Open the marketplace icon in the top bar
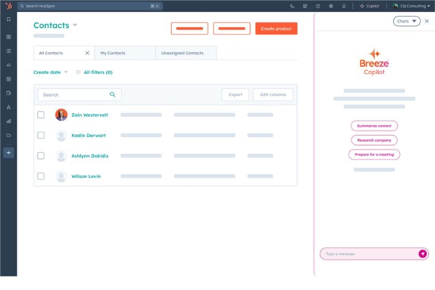Viewport: 435px width, 290px height. tap(305, 6)
